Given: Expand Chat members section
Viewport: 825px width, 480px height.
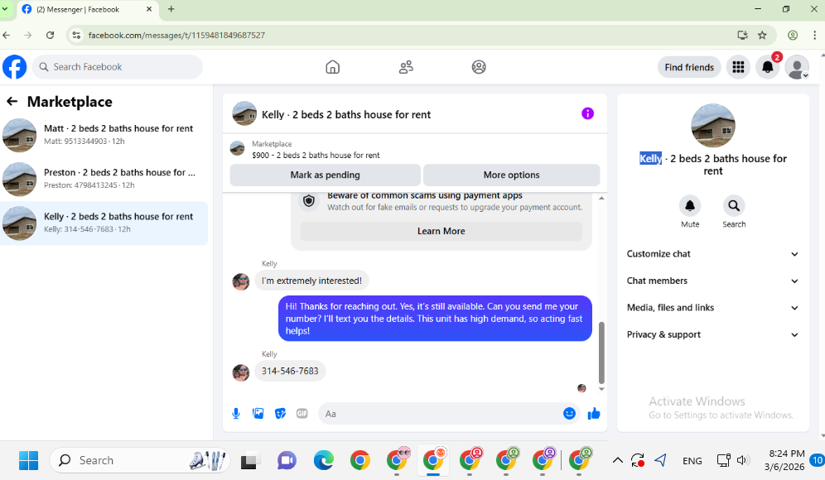Looking at the screenshot, I should 713,281.
